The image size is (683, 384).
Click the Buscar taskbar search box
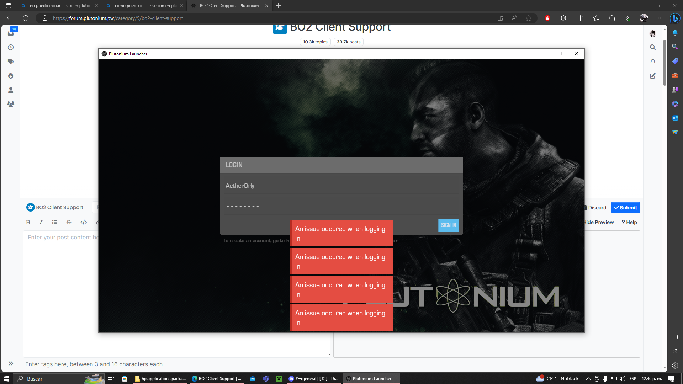pyautogui.click(x=59, y=379)
